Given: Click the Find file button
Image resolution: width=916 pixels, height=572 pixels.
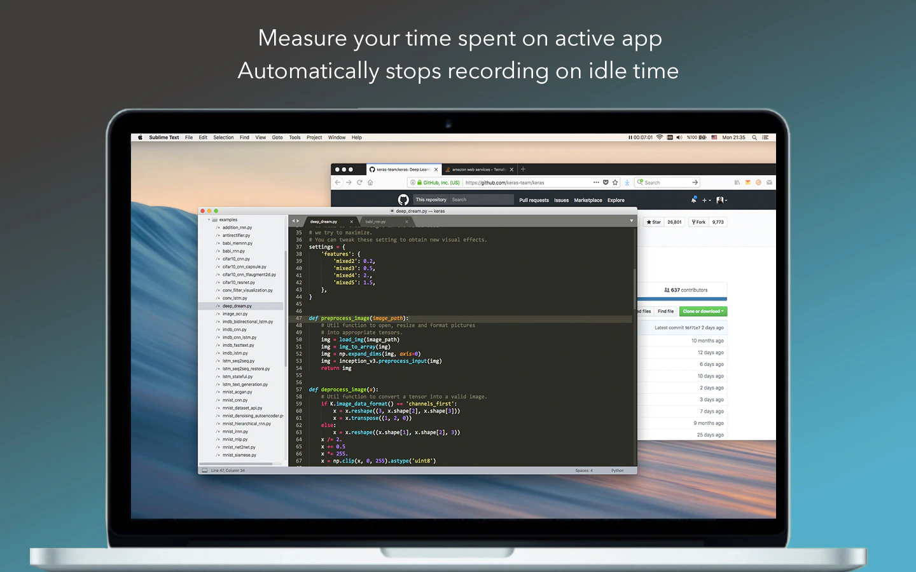Looking at the screenshot, I should pyautogui.click(x=666, y=311).
